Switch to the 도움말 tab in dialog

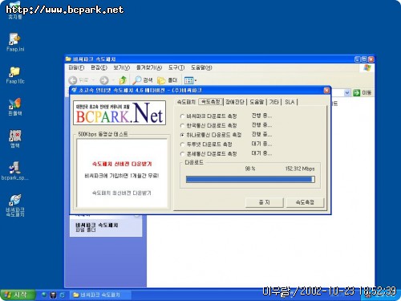pyautogui.click(x=257, y=102)
